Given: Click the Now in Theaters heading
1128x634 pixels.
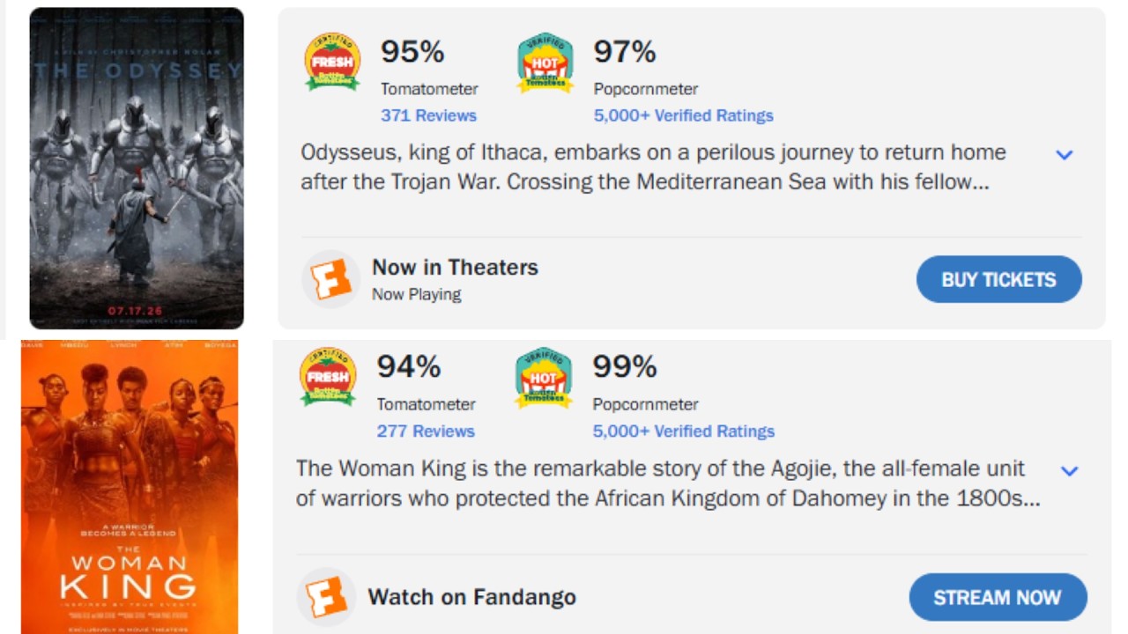Looking at the screenshot, I should (455, 268).
